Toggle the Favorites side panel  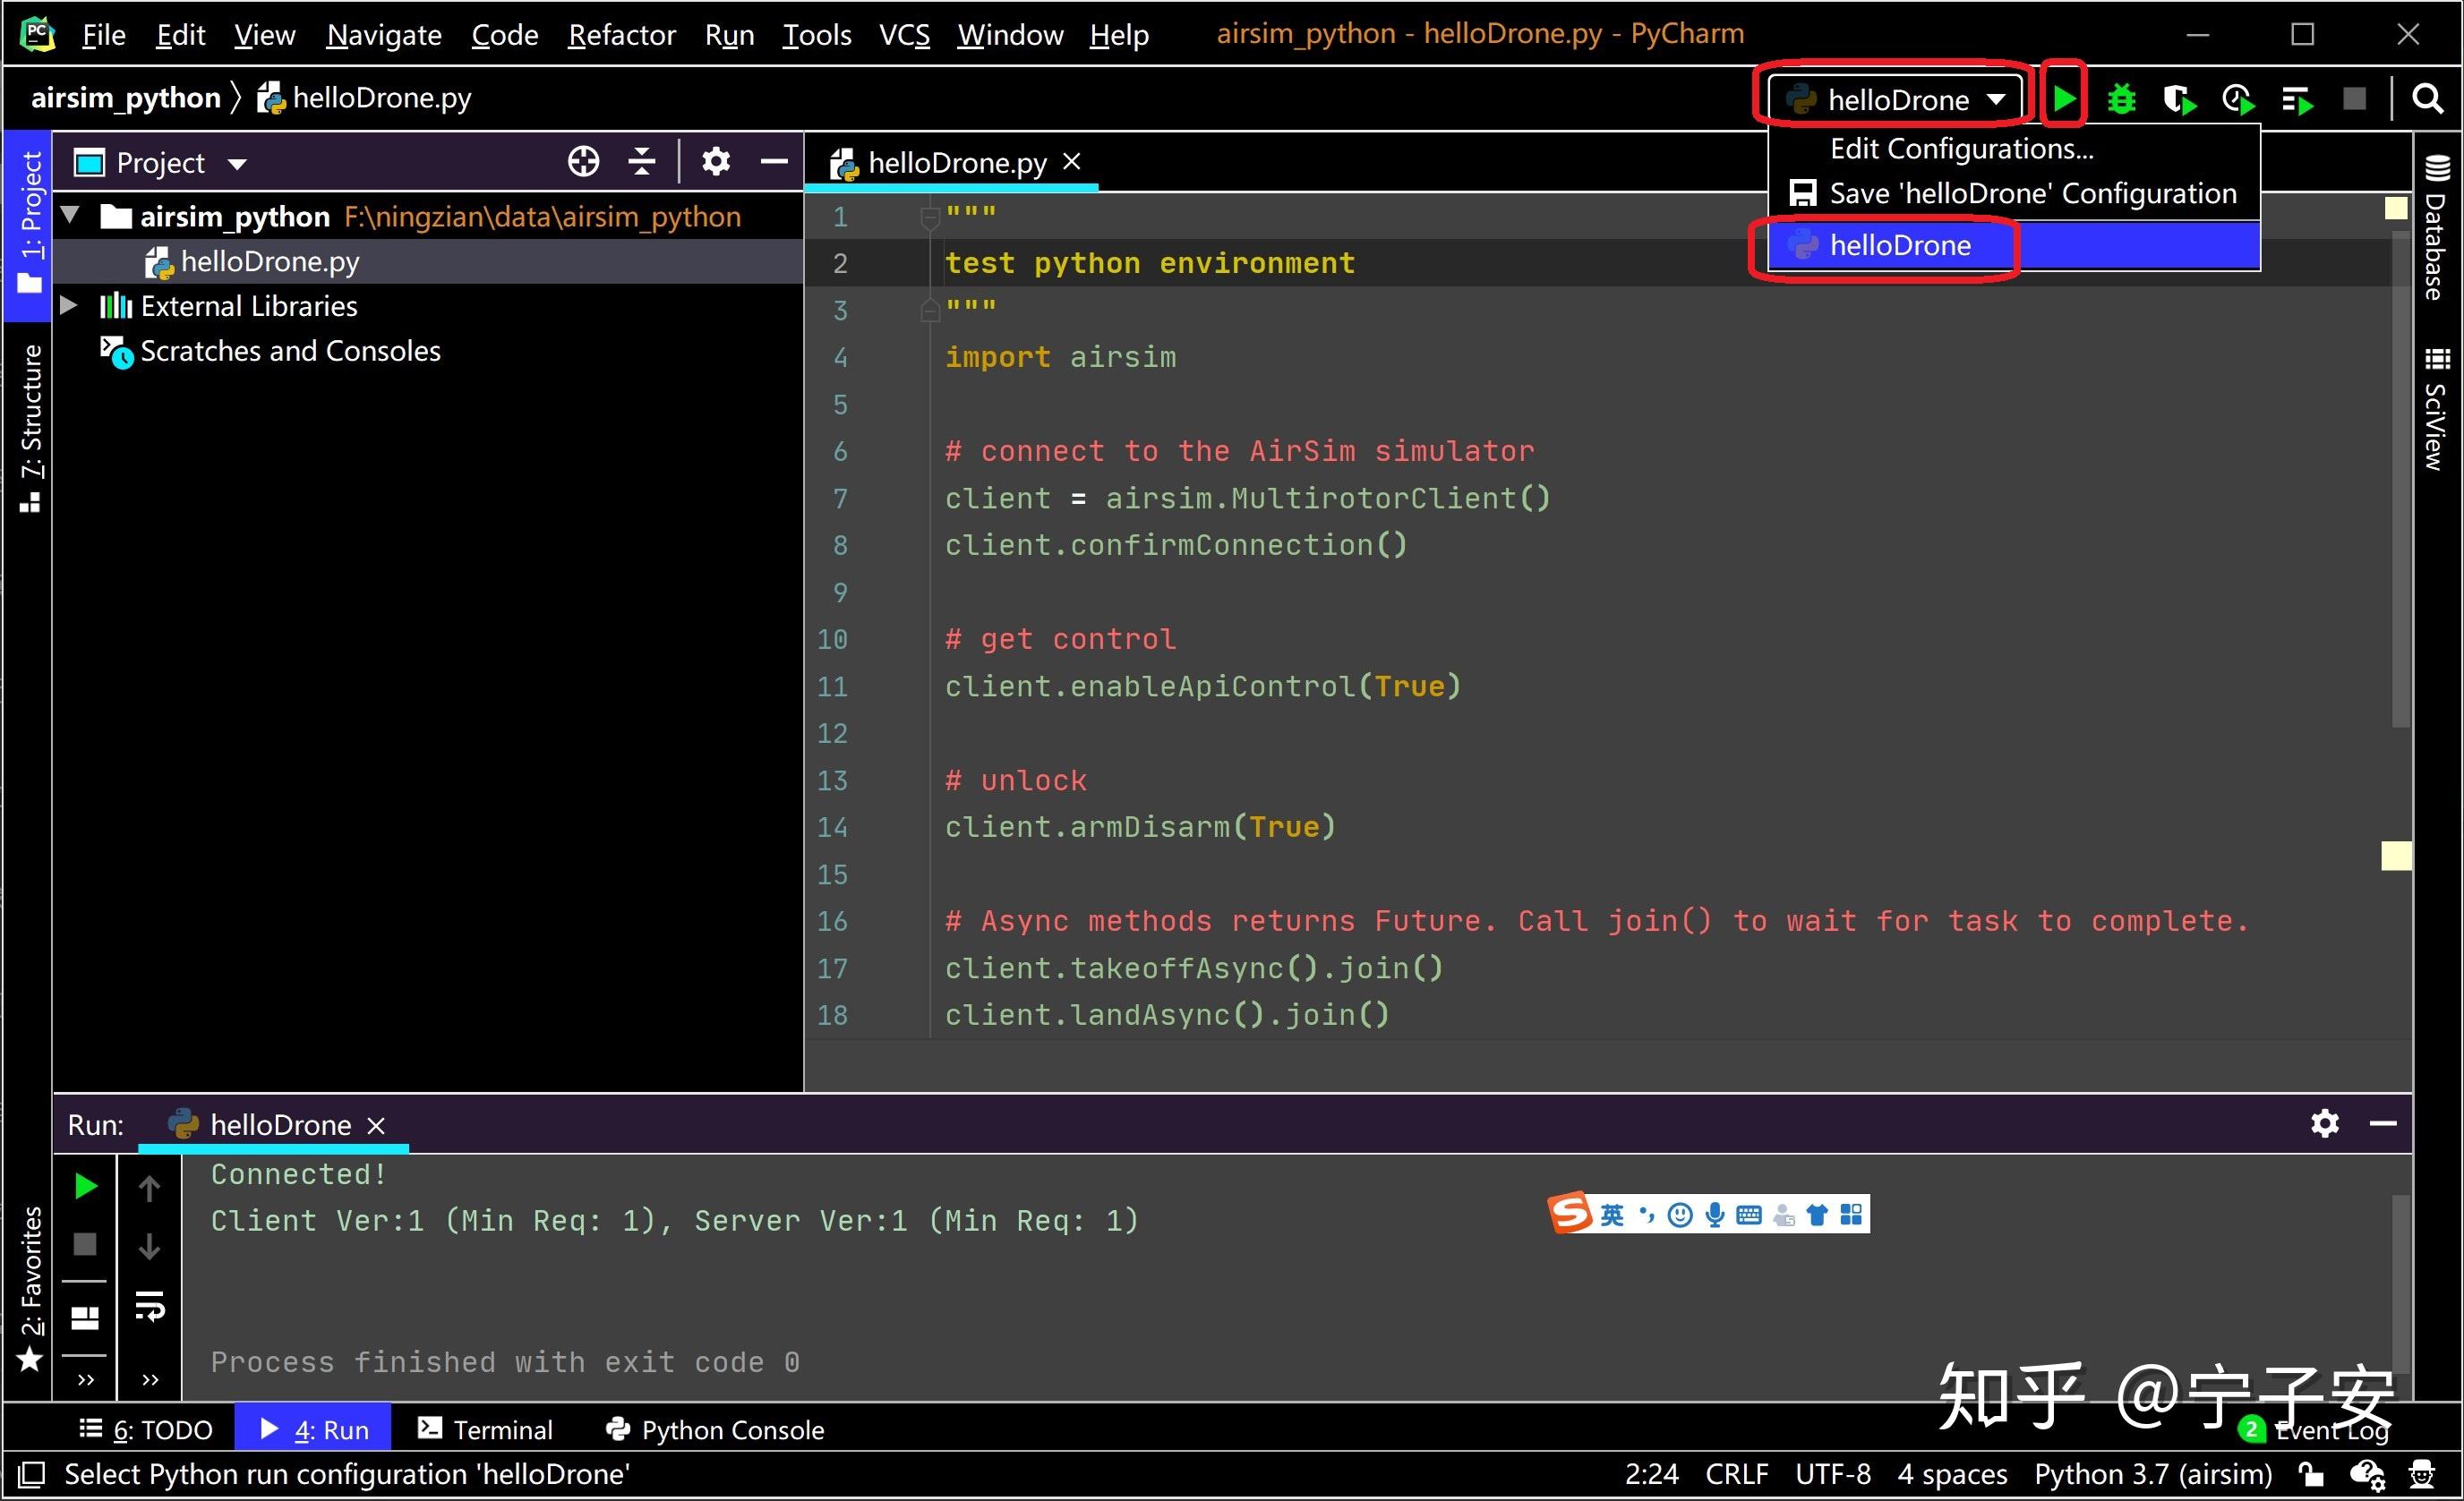[30, 1289]
